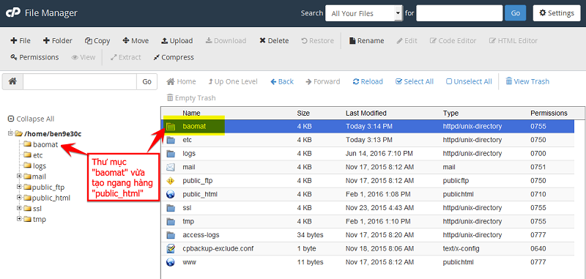Click the Restore toolbar button
Screen dimensions: 586x279
[317, 41]
